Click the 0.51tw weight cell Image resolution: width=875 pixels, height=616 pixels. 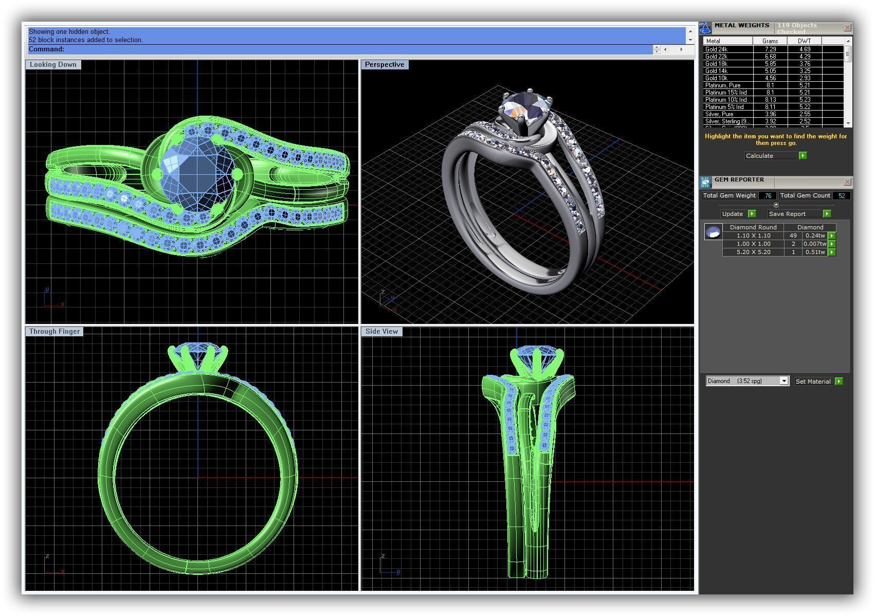(x=815, y=252)
